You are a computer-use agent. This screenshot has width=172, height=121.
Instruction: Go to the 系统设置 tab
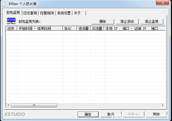(x=64, y=13)
